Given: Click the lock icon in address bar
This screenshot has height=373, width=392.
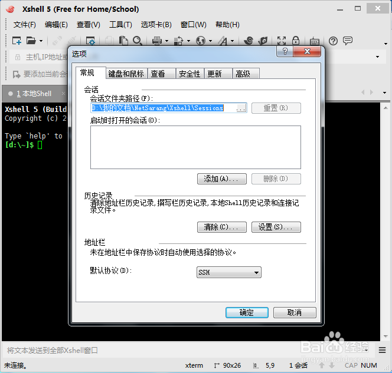Looking at the screenshot, I should click(x=18, y=57).
